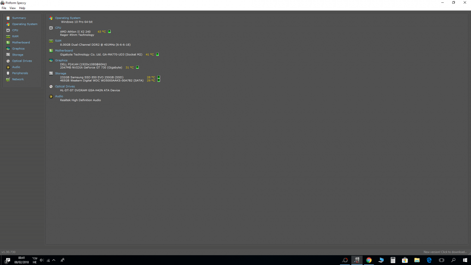The width and height of the screenshot is (471, 265).
Task: Open Summary section in sidebar
Action: [x=19, y=18]
